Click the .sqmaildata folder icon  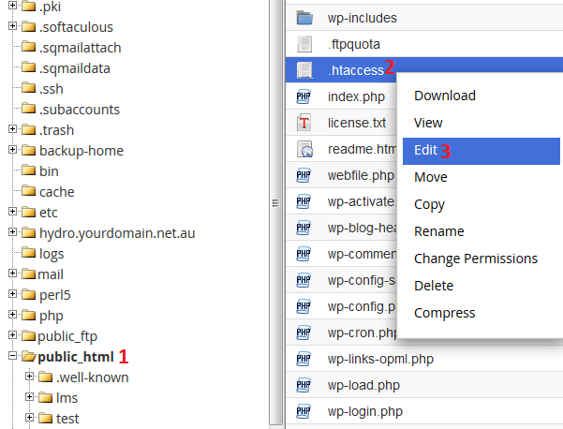[28, 67]
